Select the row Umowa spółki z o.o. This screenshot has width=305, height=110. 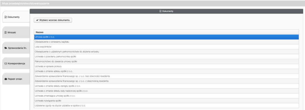point(166,37)
